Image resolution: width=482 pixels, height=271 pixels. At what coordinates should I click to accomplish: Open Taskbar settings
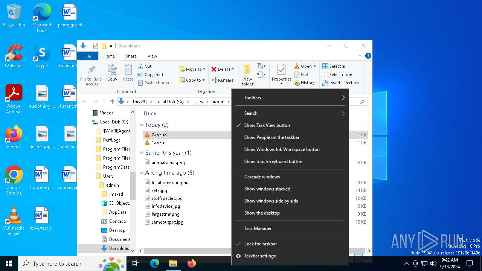click(290, 256)
